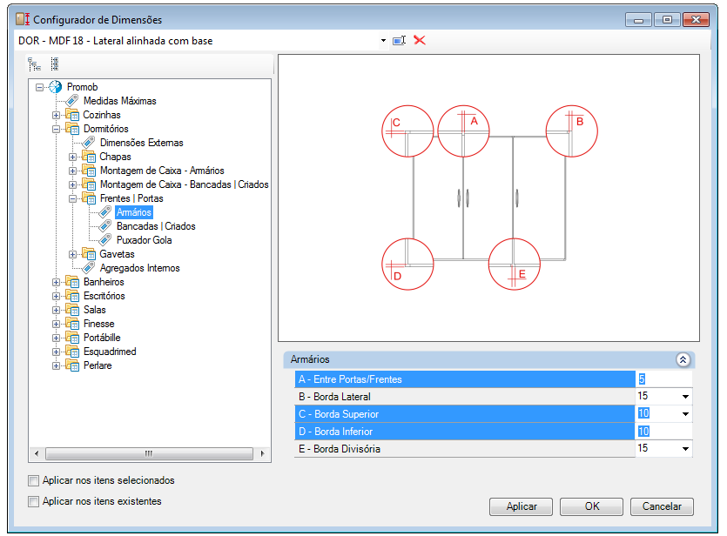Expand the Gavetas tree node
The height and width of the screenshot is (536, 727).
point(73,254)
